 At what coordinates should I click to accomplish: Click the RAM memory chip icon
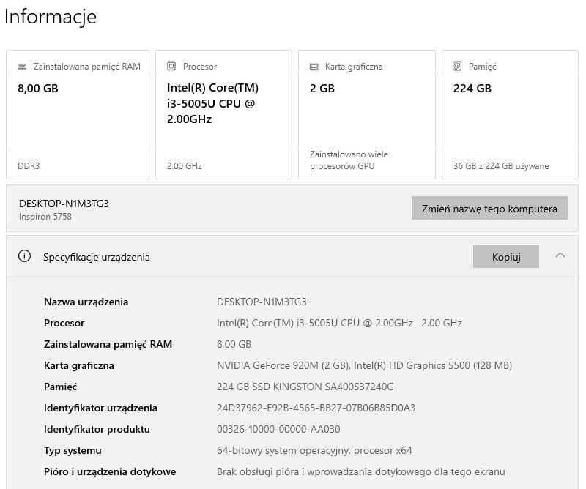pyautogui.click(x=22, y=67)
